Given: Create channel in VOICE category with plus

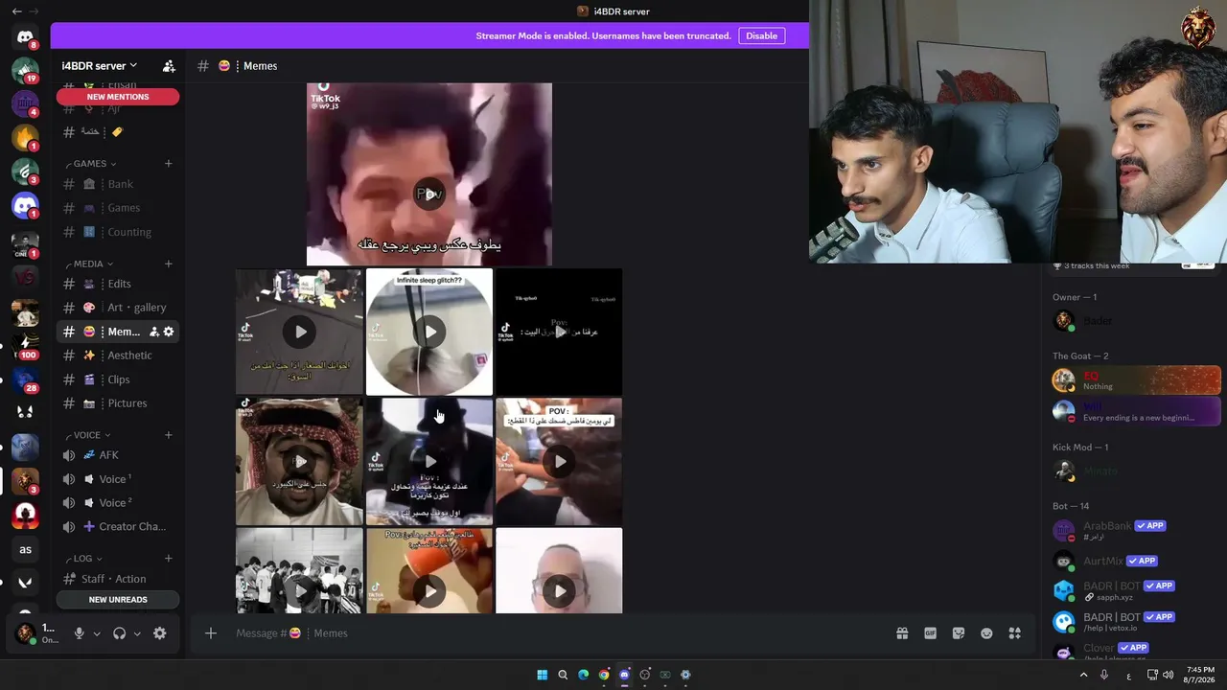Looking at the screenshot, I should click(x=169, y=435).
